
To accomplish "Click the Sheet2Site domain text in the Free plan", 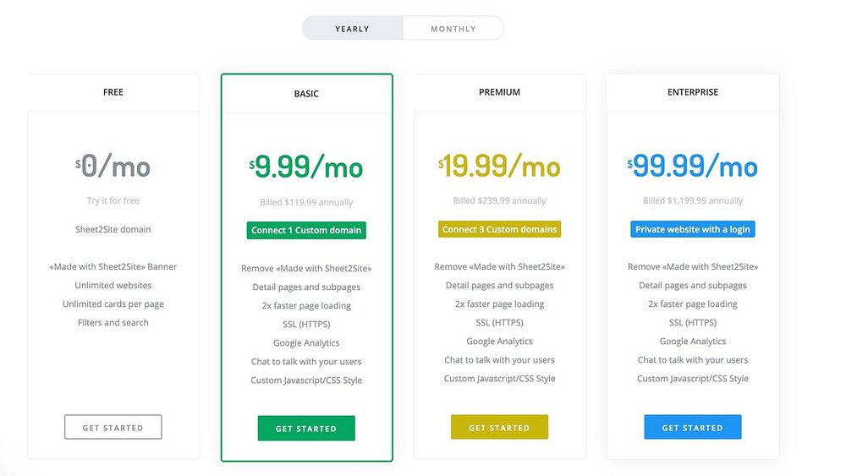I will [113, 229].
